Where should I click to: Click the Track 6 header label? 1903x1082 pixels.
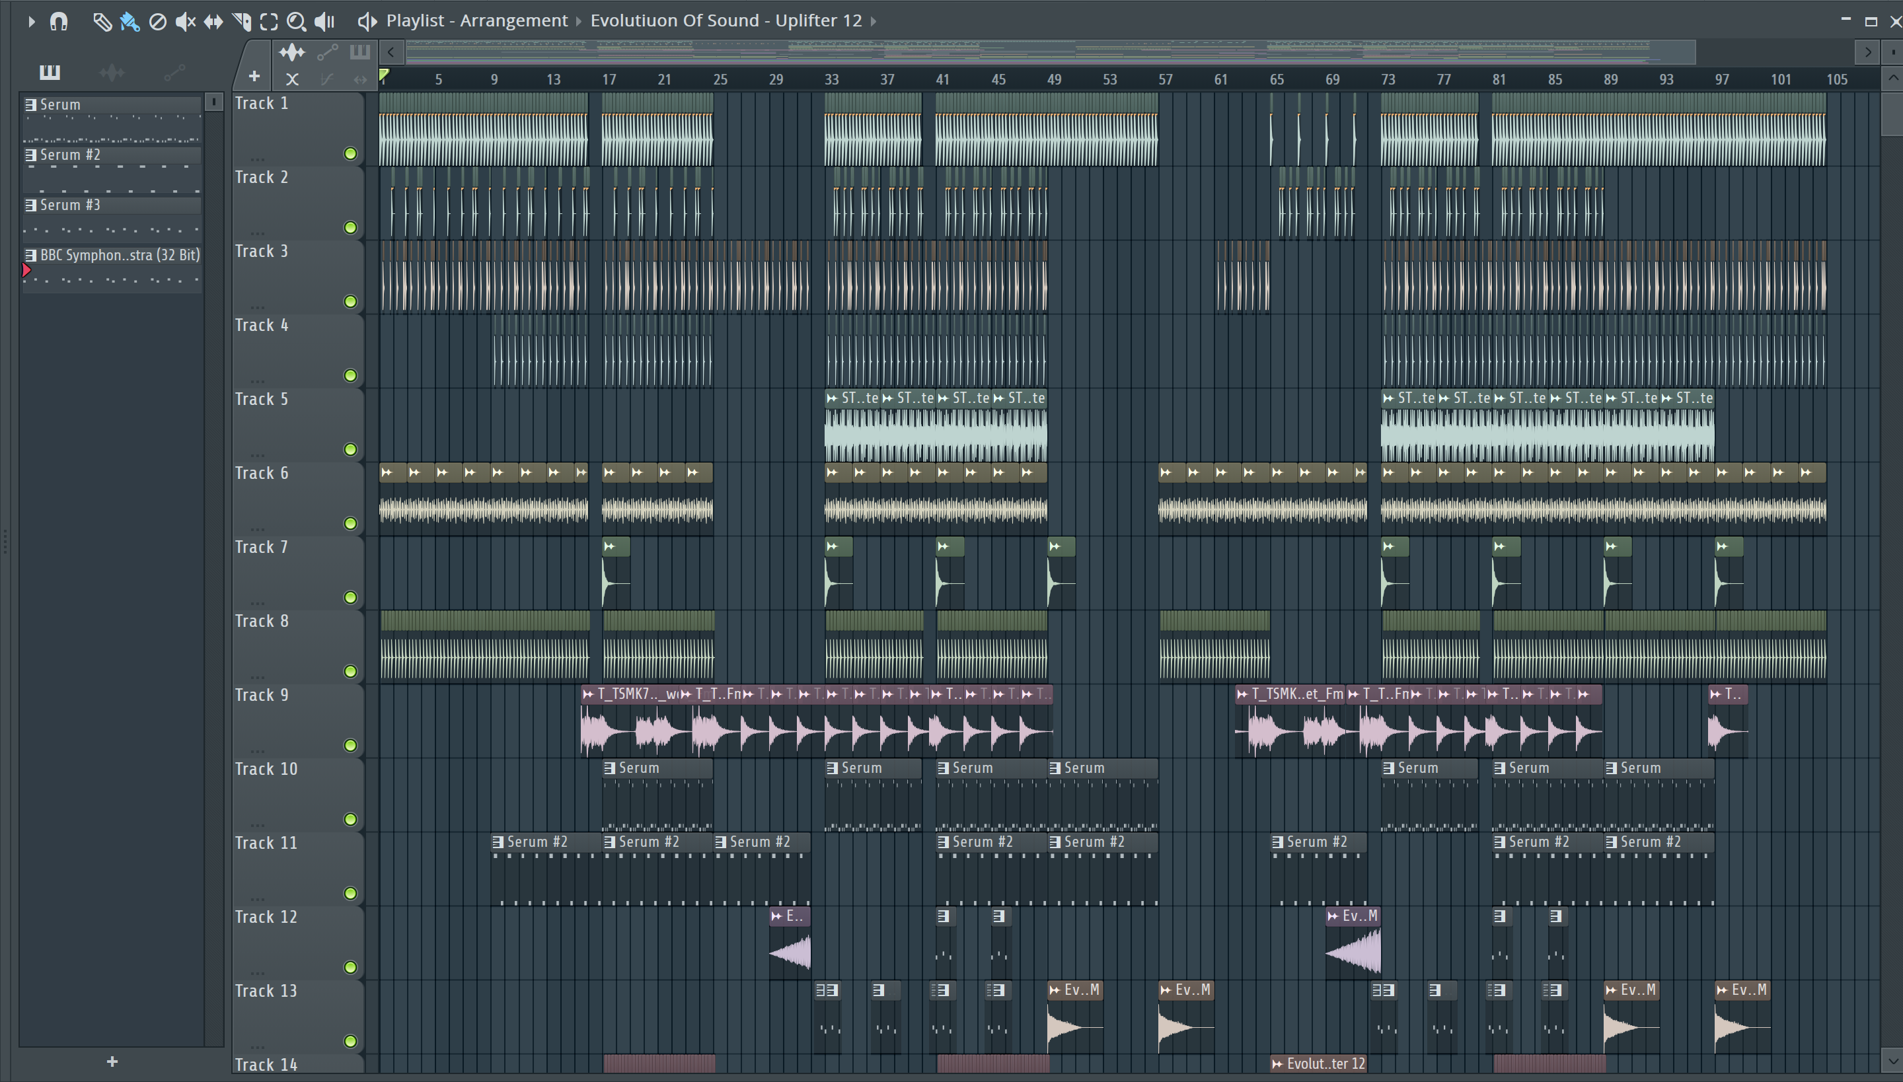click(x=261, y=474)
